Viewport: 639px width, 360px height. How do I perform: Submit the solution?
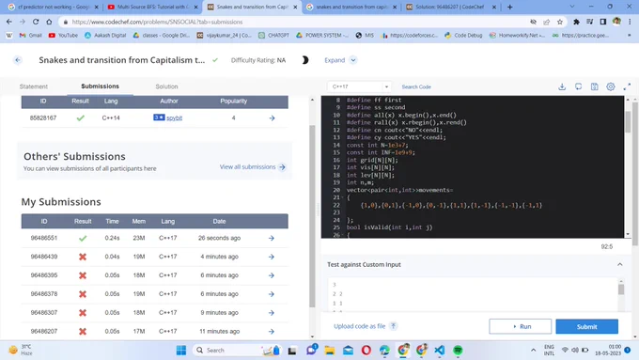coord(586,326)
